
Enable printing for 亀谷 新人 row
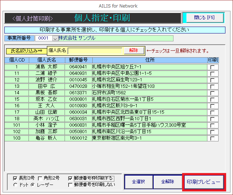tap(213, 138)
